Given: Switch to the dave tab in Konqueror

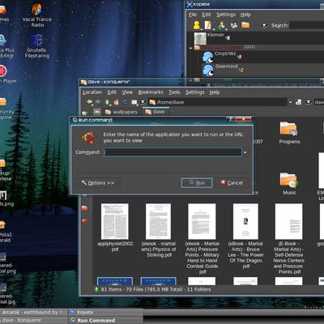Looking at the screenshot, I should pos(155,112).
